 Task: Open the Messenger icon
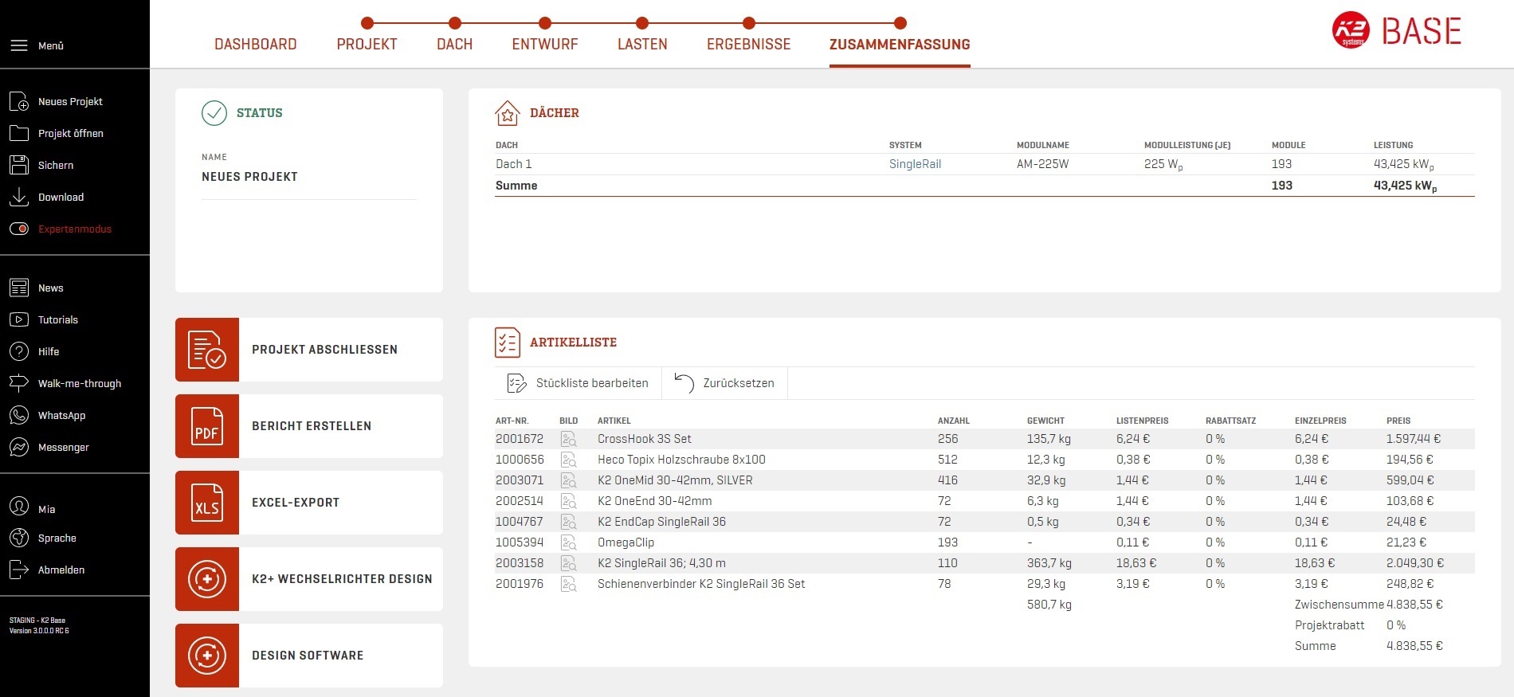point(19,447)
